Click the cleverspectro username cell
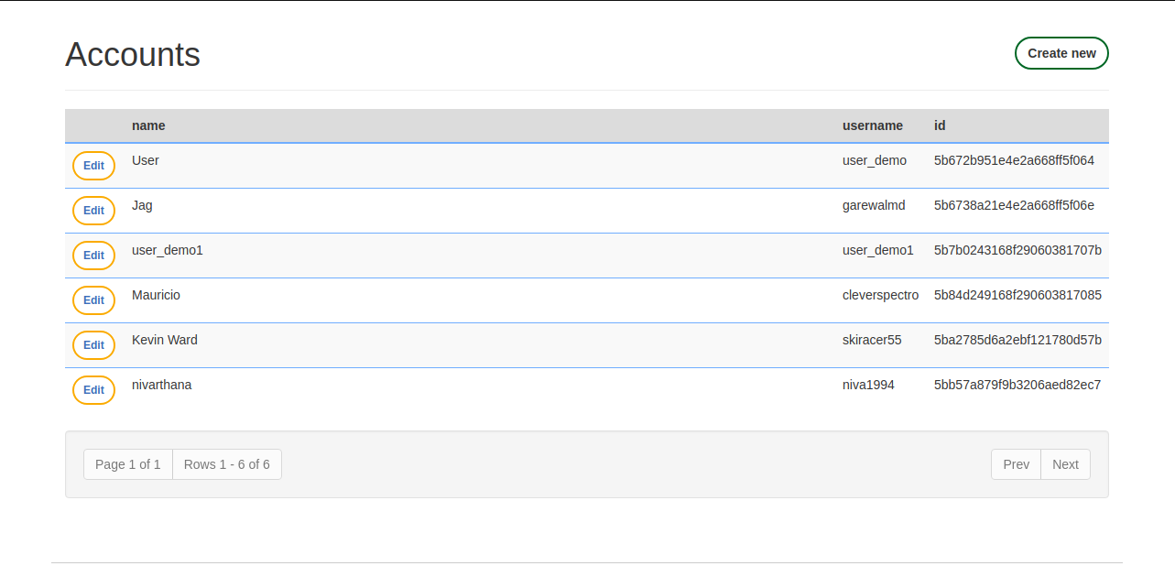Image resolution: width=1175 pixels, height=566 pixels. [880, 295]
